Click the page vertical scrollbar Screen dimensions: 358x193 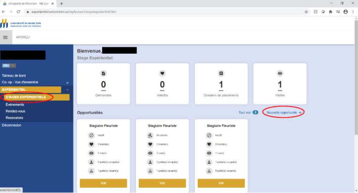356,78
